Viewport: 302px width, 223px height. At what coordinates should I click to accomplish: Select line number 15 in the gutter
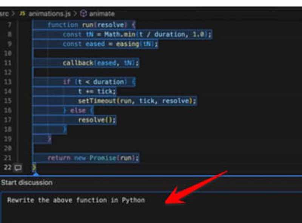pyautogui.click(x=8, y=101)
